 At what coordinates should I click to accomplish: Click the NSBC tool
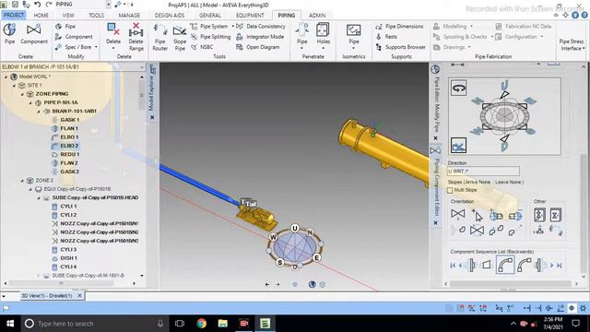pos(202,47)
